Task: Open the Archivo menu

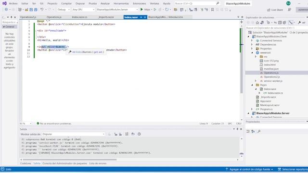Action: 13,3
